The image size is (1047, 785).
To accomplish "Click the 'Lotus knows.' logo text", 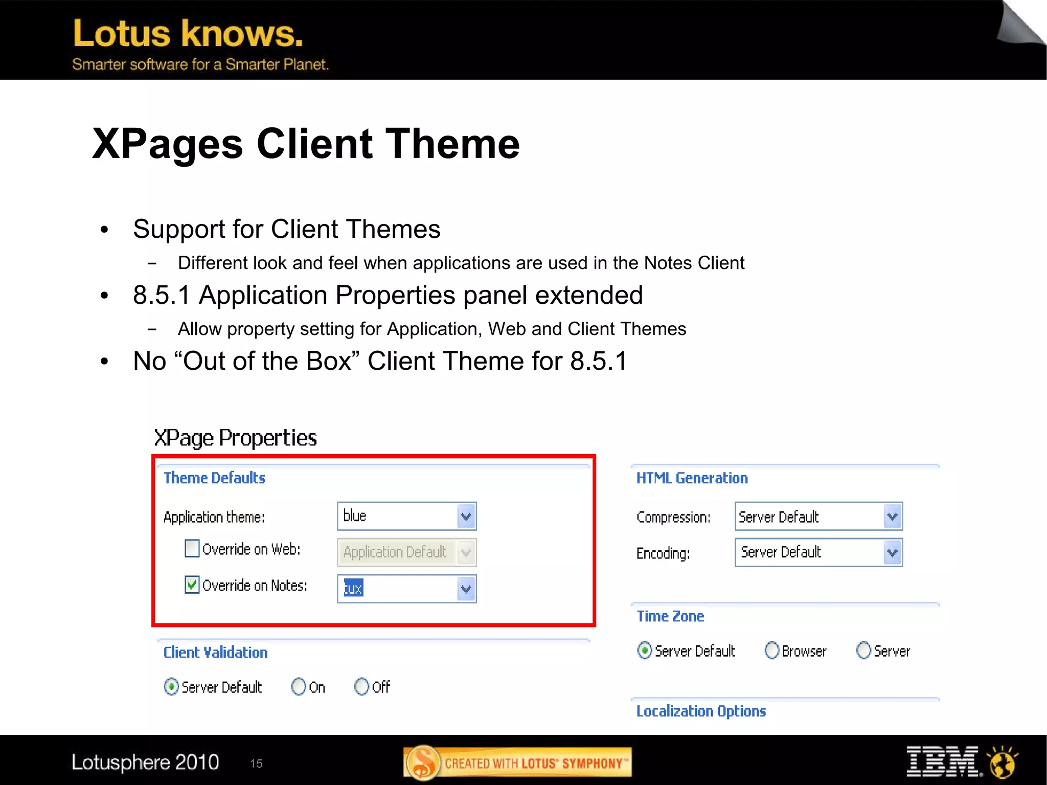I will 188,34.
